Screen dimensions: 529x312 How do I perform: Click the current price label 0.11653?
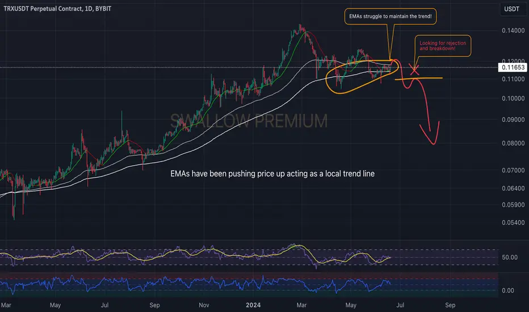pyautogui.click(x=513, y=68)
